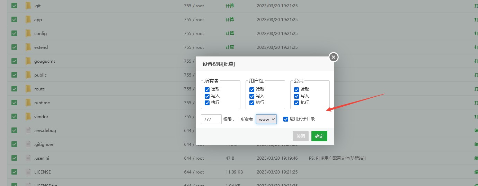Click the app folder icon

pos(28,20)
